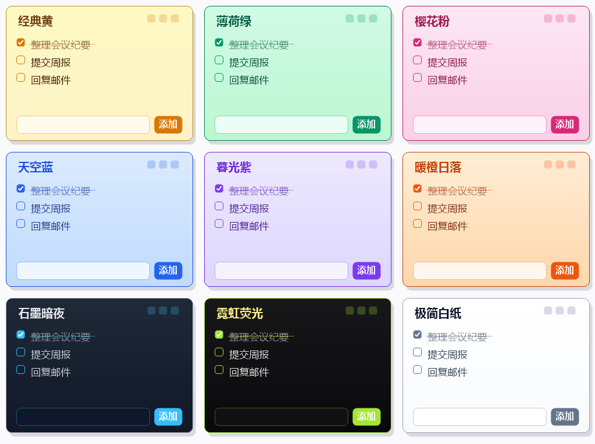Focus the new task input in 薄荷绿
Viewport: 595px width, 444px height.
(281, 124)
